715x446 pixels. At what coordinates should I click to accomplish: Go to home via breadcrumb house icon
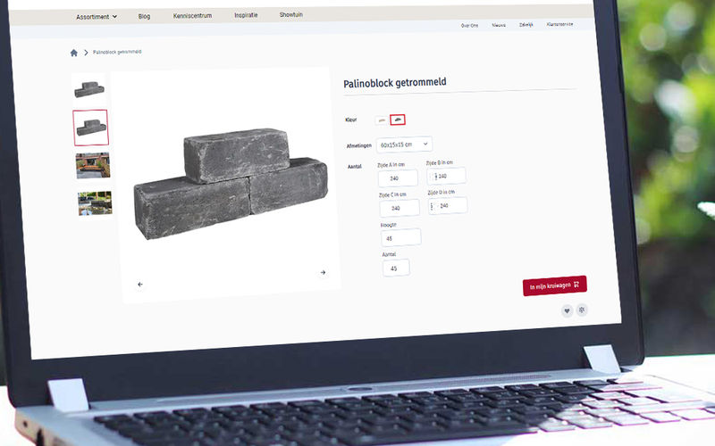pyautogui.click(x=74, y=53)
